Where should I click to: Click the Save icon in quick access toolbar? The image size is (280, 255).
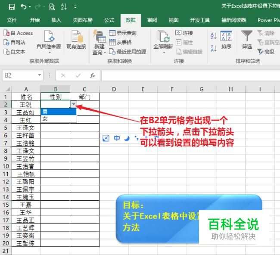[x=12, y=7]
